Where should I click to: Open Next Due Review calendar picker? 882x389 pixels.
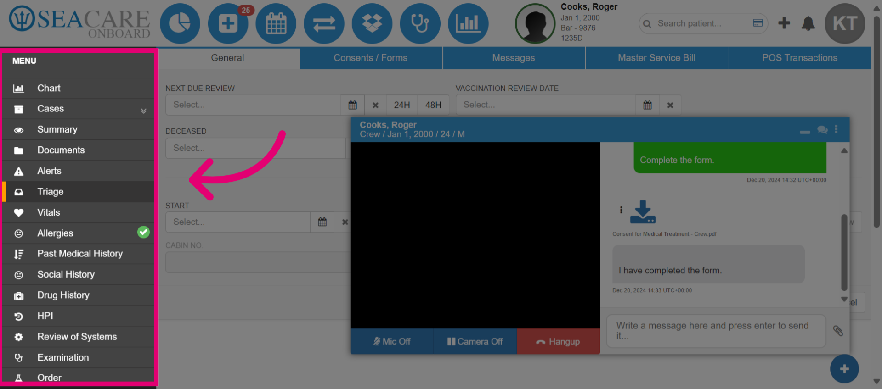353,105
